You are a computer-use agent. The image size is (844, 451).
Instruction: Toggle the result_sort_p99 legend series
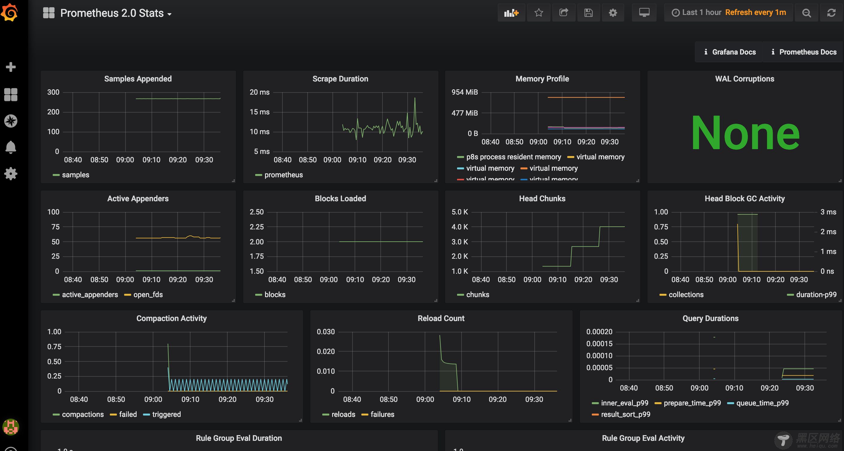(625, 415)
